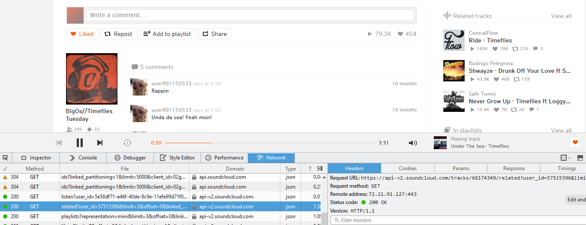586x225 pixels.
Task: Click the playing track thumbnail in player
Action: click(x=440, y=143)
